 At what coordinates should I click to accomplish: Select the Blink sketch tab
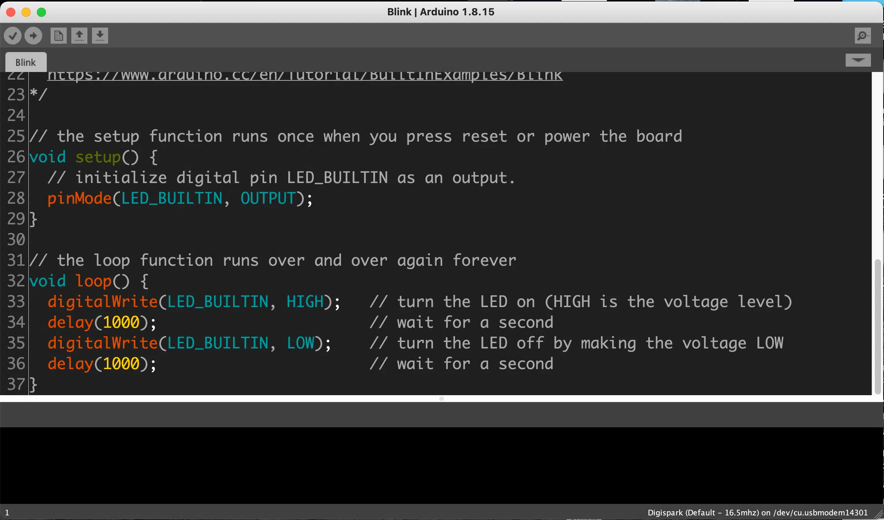pos(26,62)
